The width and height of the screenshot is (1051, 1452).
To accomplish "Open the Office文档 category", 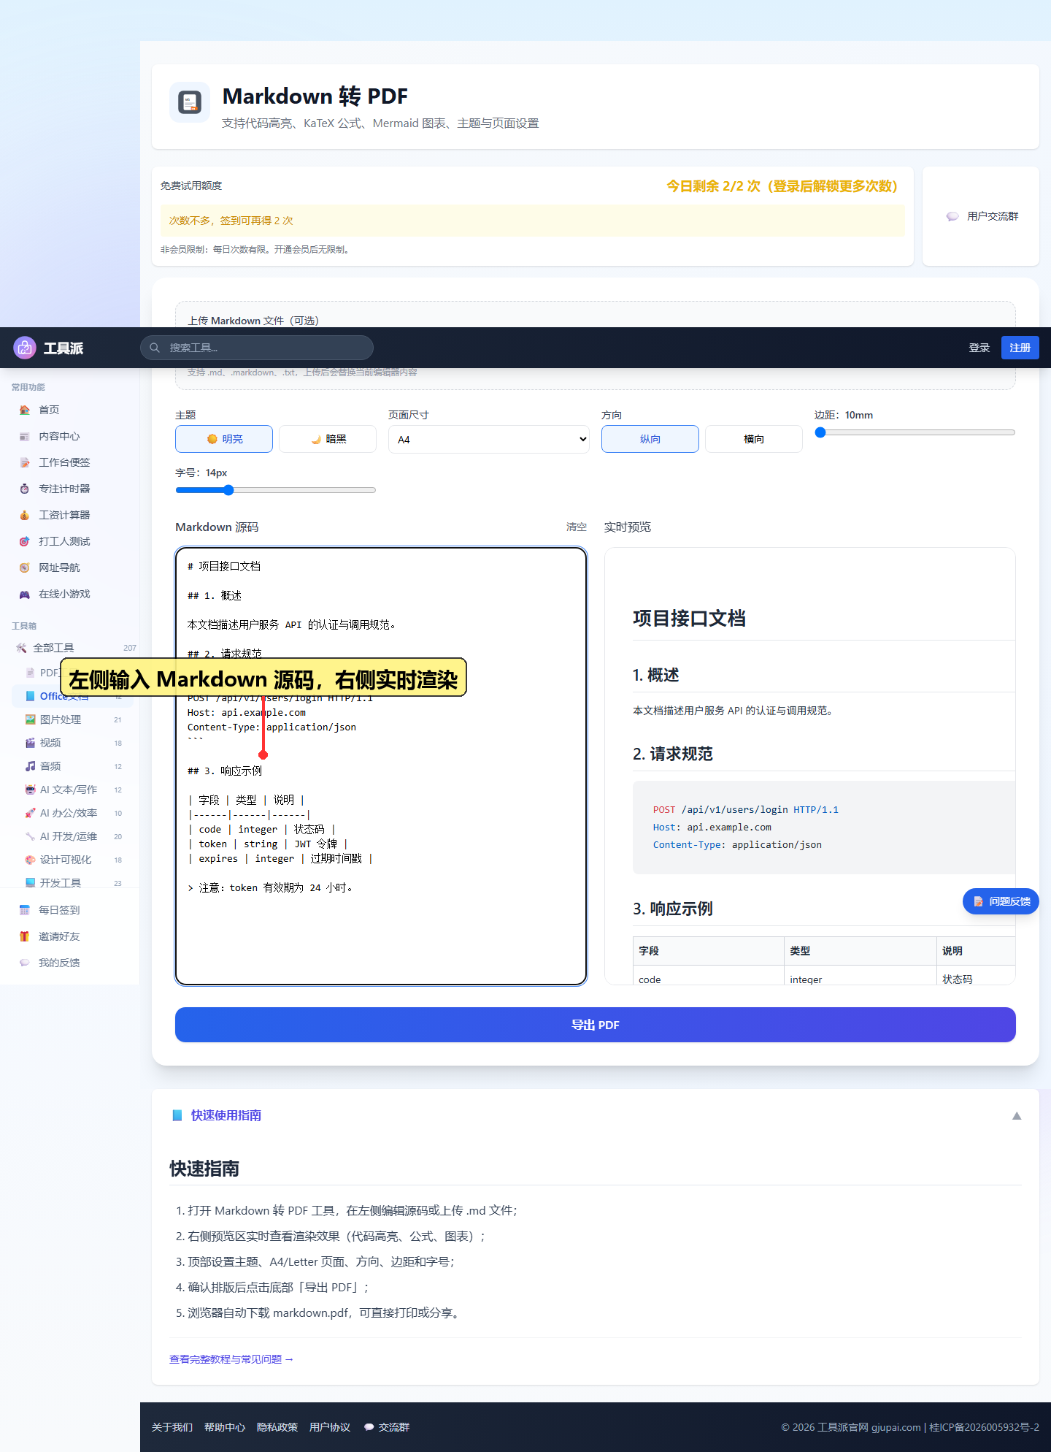I will tap(73, 696).
